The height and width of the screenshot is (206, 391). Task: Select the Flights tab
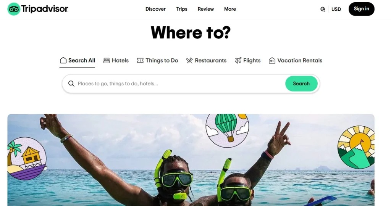247,61
